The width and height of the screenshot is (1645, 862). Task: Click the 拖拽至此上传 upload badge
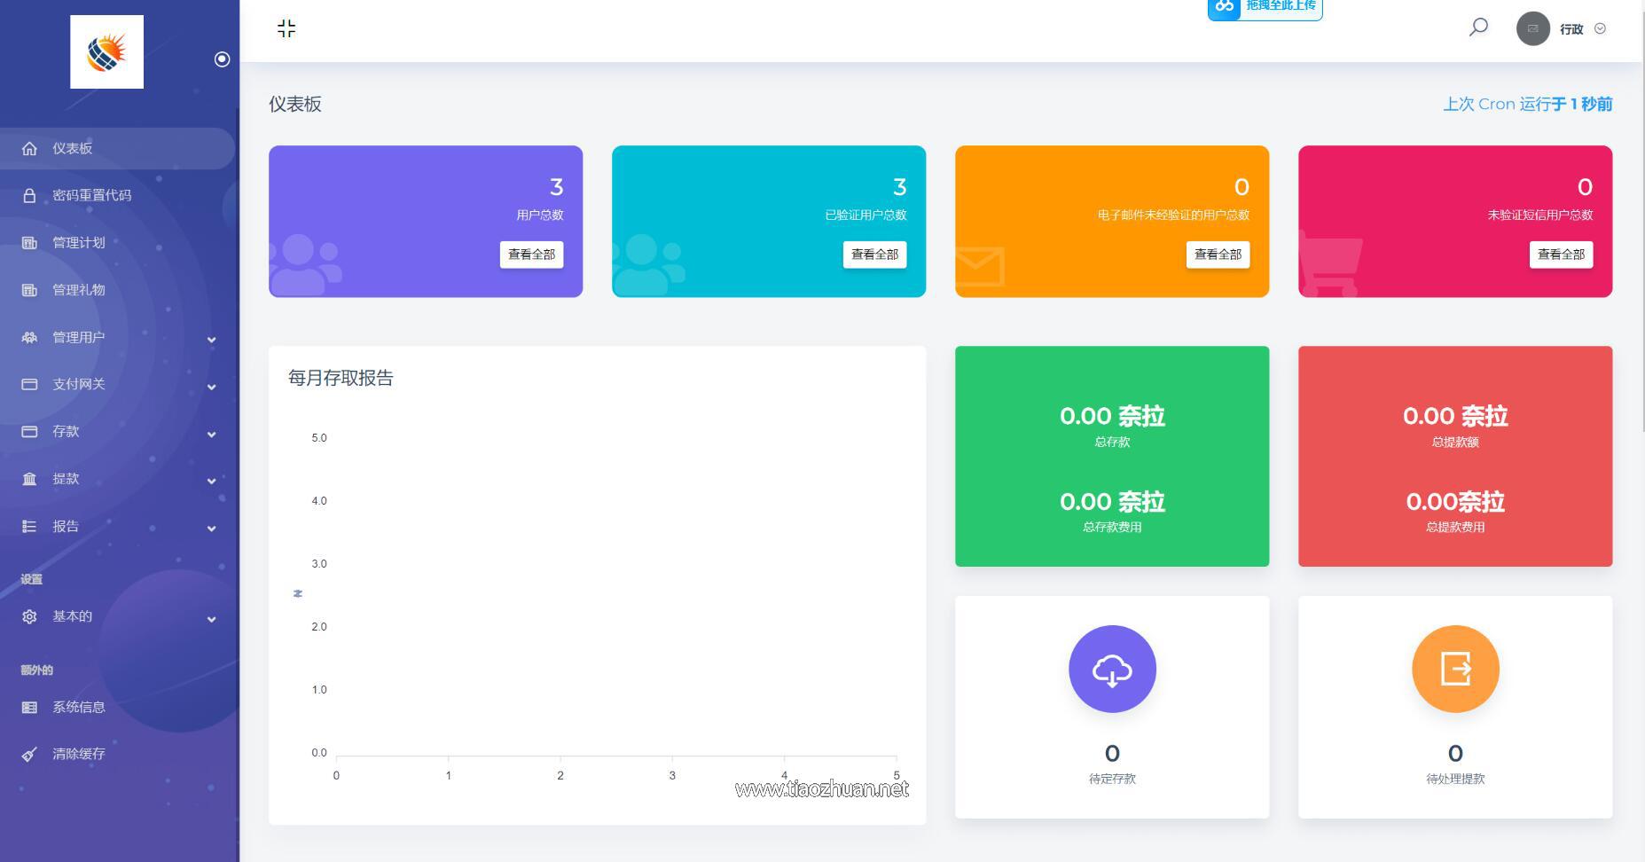[x=1265, y=8]
